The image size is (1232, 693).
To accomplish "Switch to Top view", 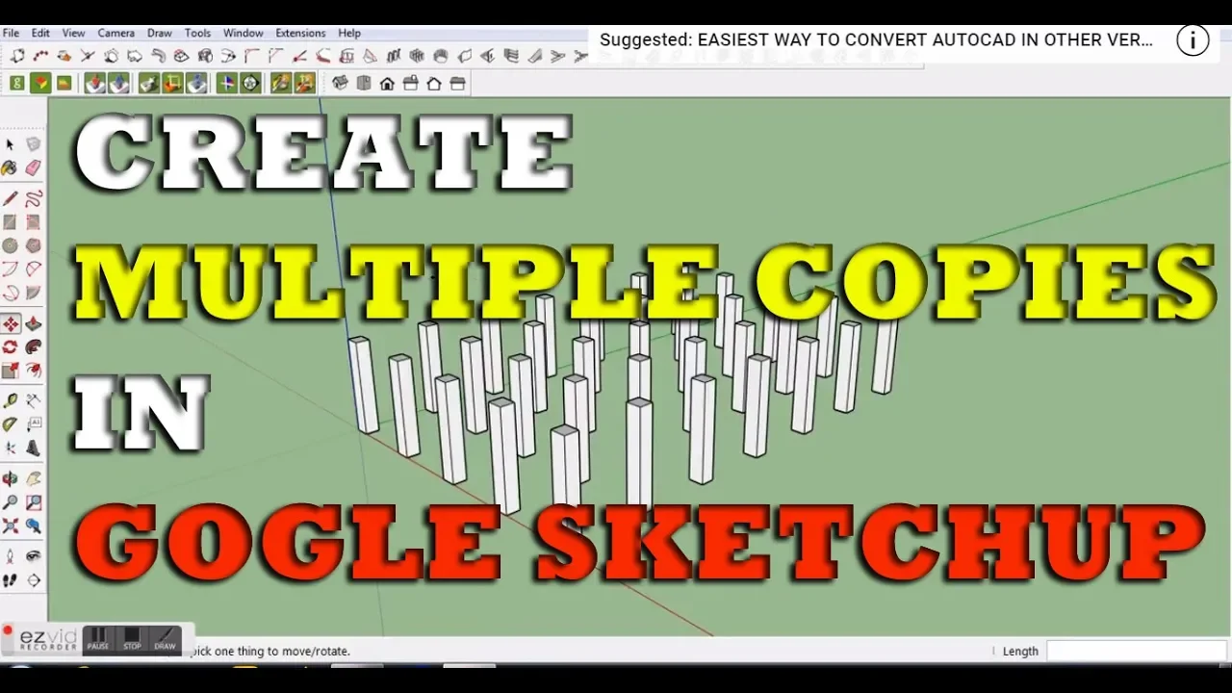I will pyautogui.click(x=364, y=84).
